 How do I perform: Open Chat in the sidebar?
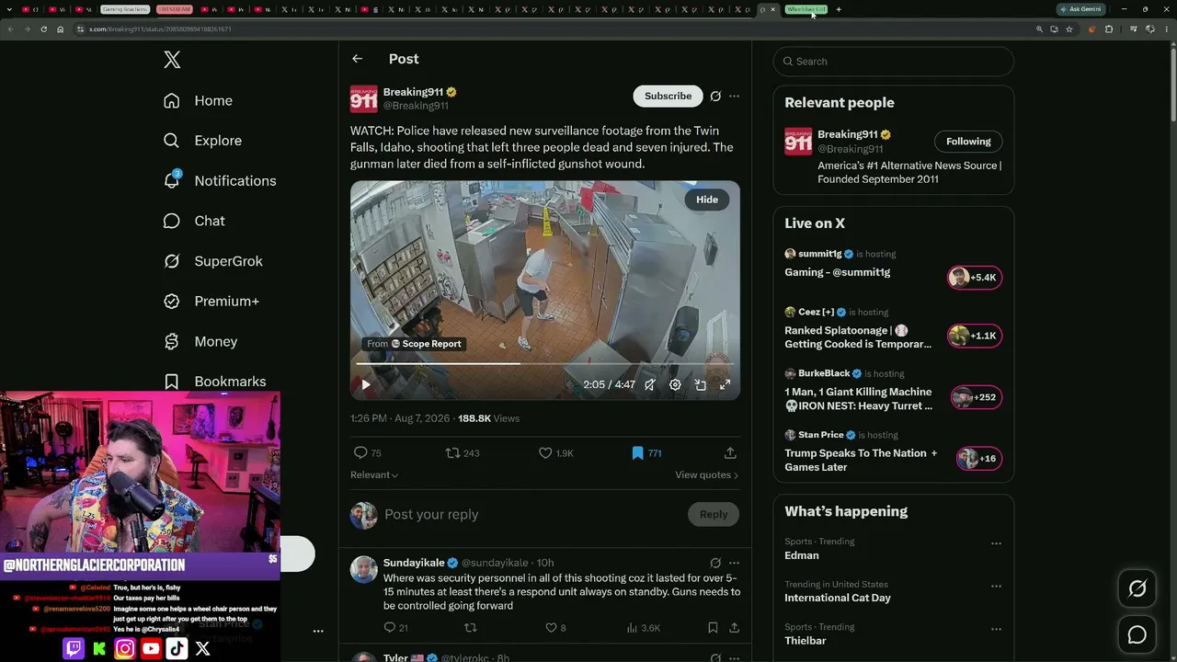tap(194, 221)
